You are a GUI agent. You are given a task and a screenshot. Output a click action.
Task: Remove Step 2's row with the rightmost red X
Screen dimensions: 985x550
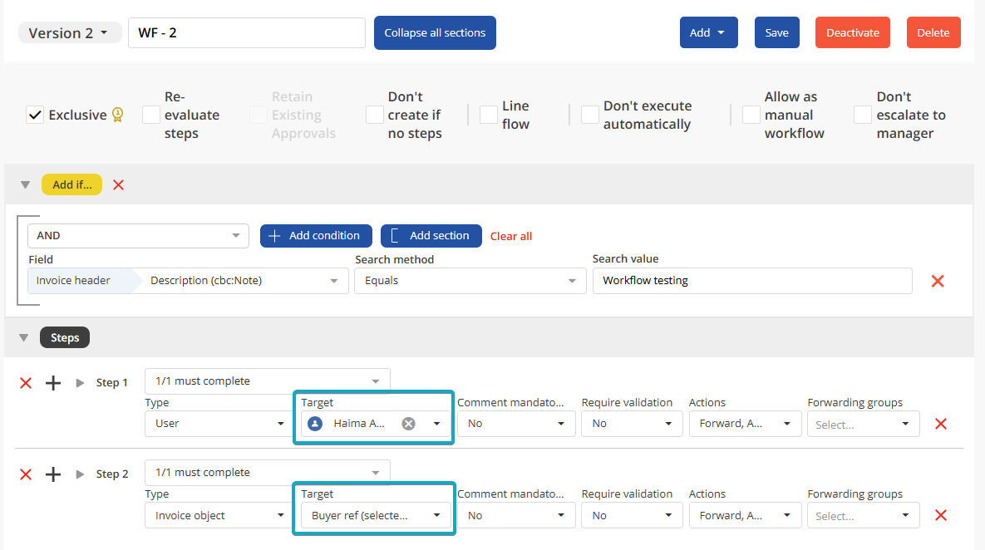pos(940,515)
